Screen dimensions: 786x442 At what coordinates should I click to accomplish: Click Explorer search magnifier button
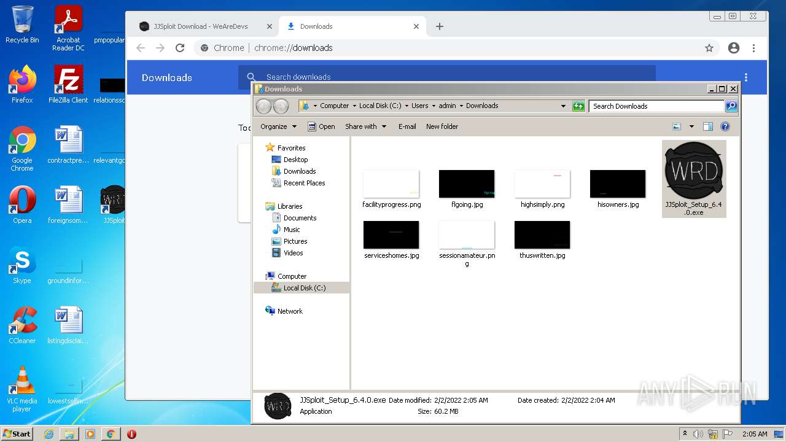point(731,106)
